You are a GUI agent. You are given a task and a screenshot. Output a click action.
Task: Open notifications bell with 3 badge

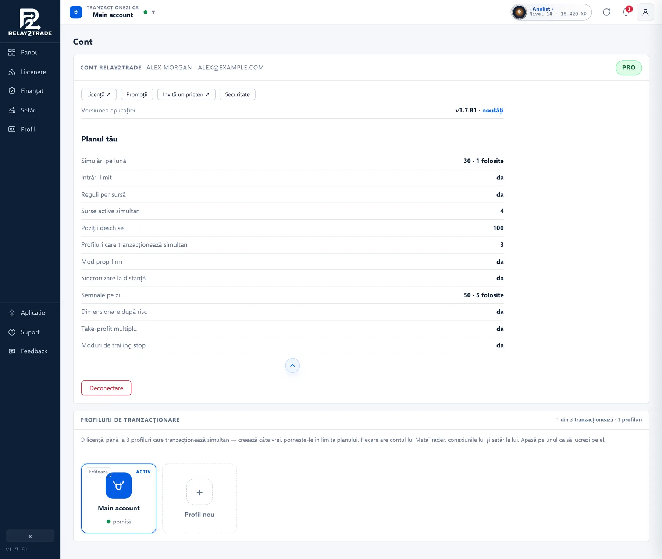coord(626,12)
